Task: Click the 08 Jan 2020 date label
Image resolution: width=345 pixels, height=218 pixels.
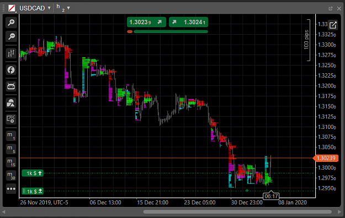Action: click(x=293, y=203)
